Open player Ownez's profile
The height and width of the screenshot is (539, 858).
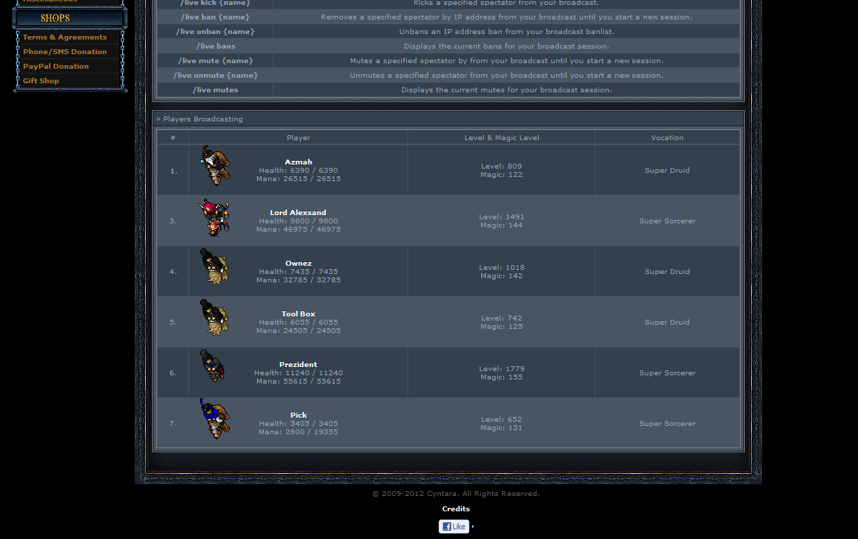point(298,264)
